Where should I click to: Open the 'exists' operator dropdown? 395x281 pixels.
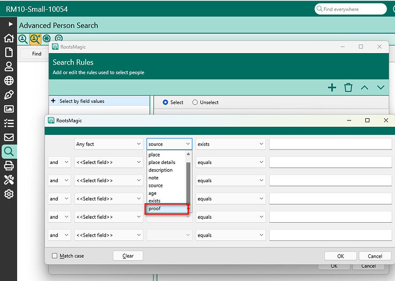click(x=231, y=144)
